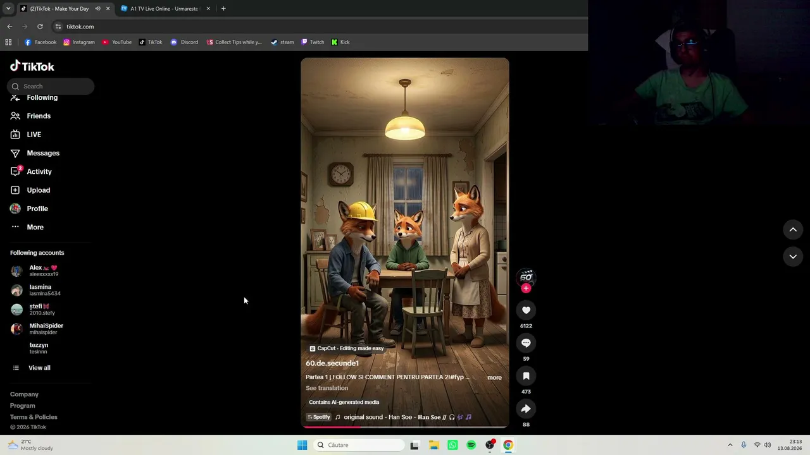
Task: Mute the TikTok tab audio speaker icon
Action: 97,9
